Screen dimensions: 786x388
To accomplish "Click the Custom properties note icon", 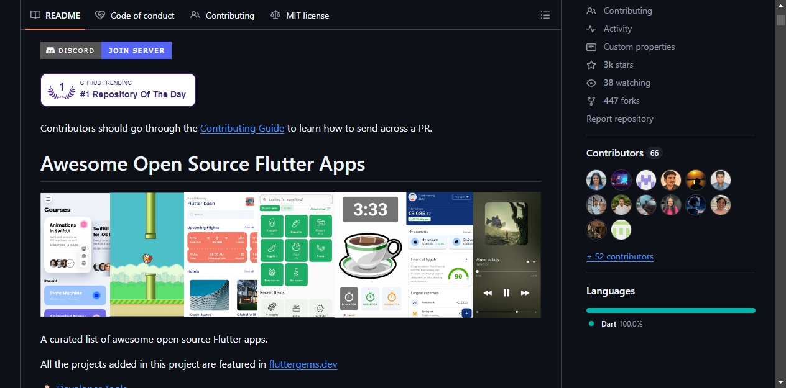I will (591, 47).
